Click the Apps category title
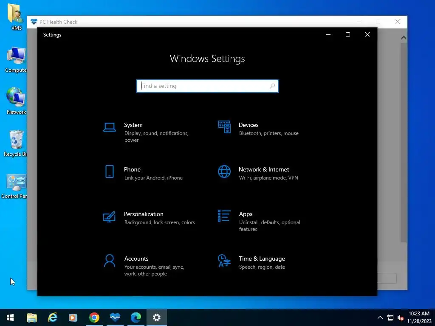This screenshot has width=435, height=326. coord(246,214)
